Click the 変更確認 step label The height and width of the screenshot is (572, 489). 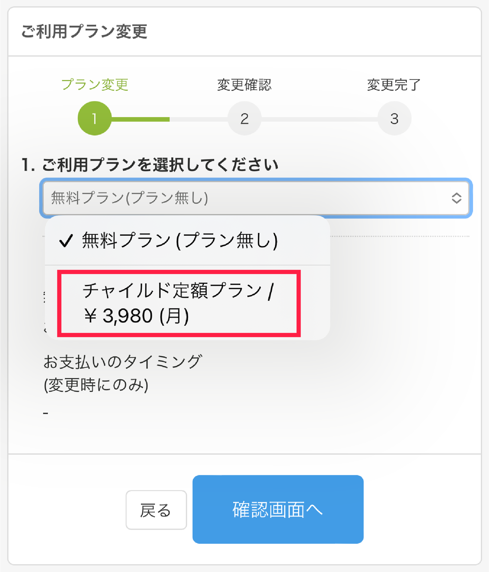244,84
